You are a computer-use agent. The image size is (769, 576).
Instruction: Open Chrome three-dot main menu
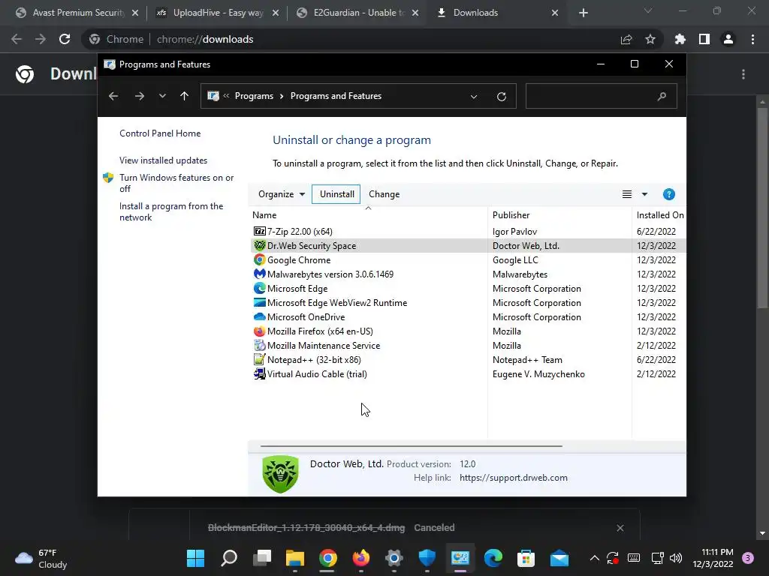752,39
